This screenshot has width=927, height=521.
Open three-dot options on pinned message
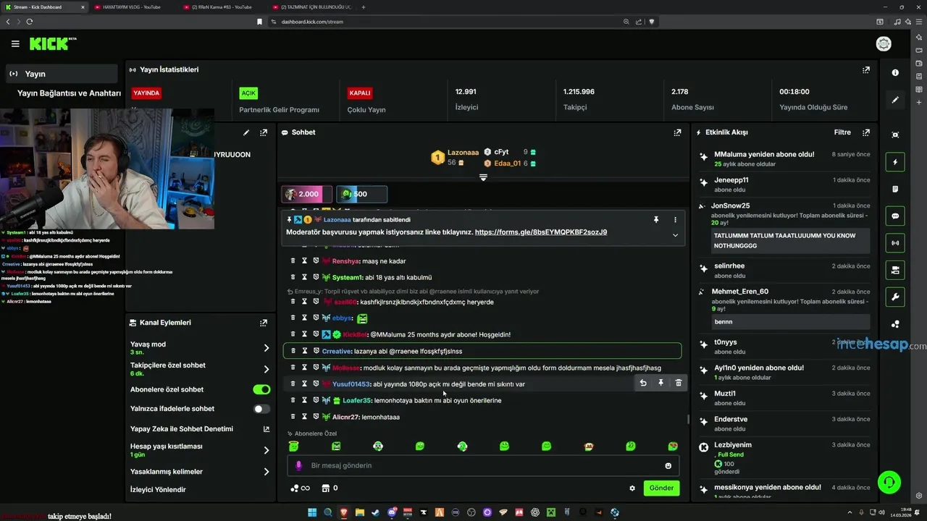(675, 219)
